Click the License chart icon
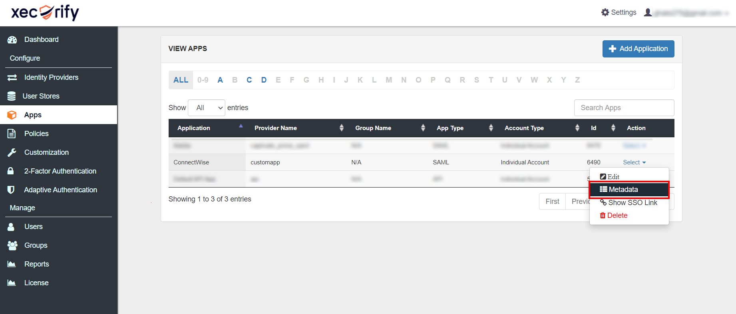This screenshot has height=314, width=736. point(12,283)
